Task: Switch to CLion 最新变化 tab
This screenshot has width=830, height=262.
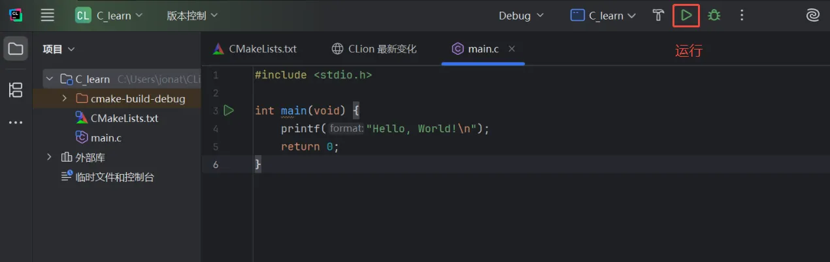Action: click(374, 49)
